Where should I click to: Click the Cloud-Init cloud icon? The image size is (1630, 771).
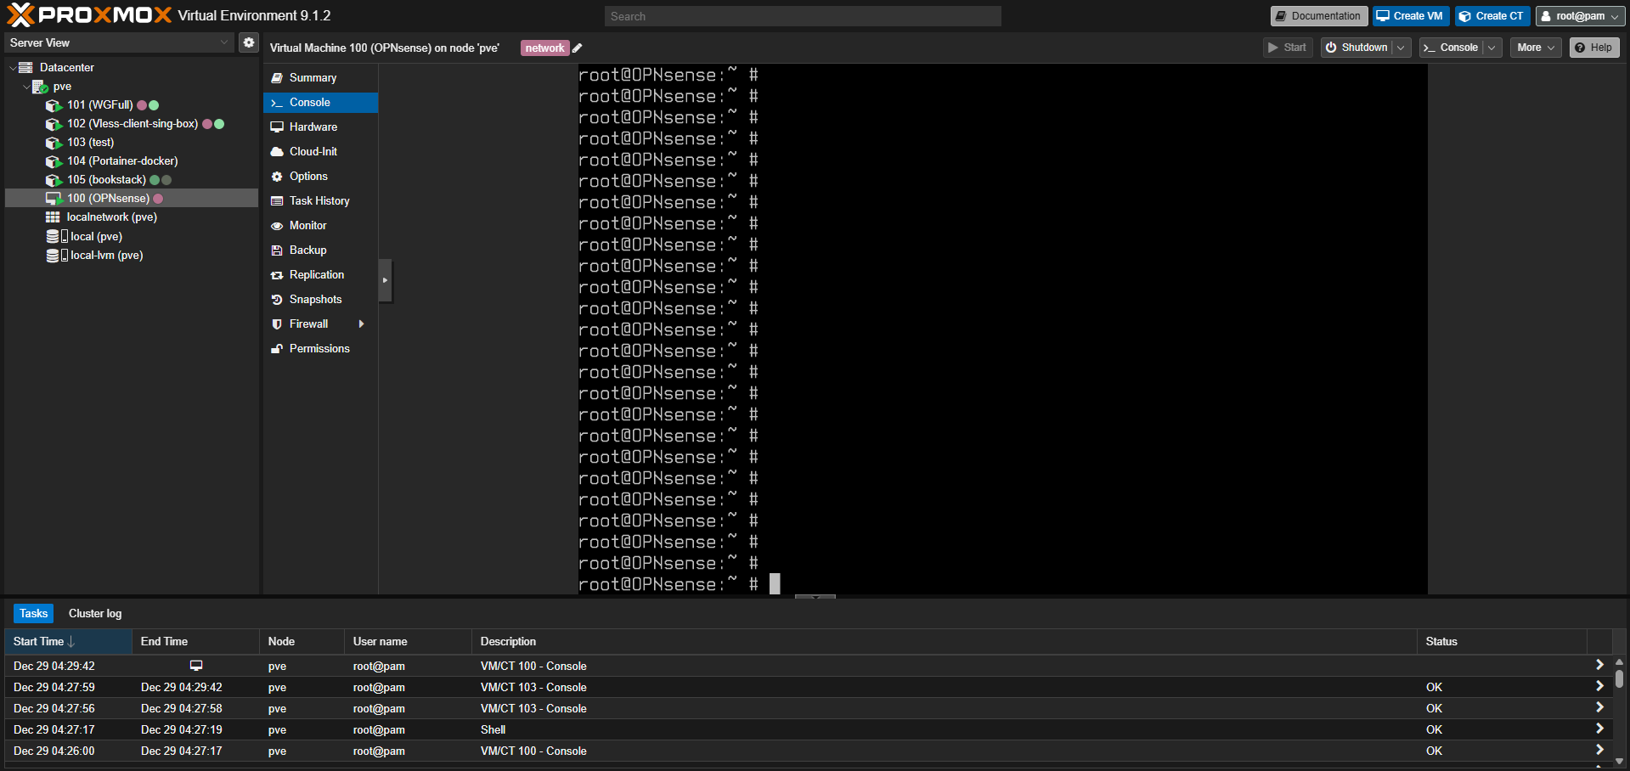coord(277,152)
